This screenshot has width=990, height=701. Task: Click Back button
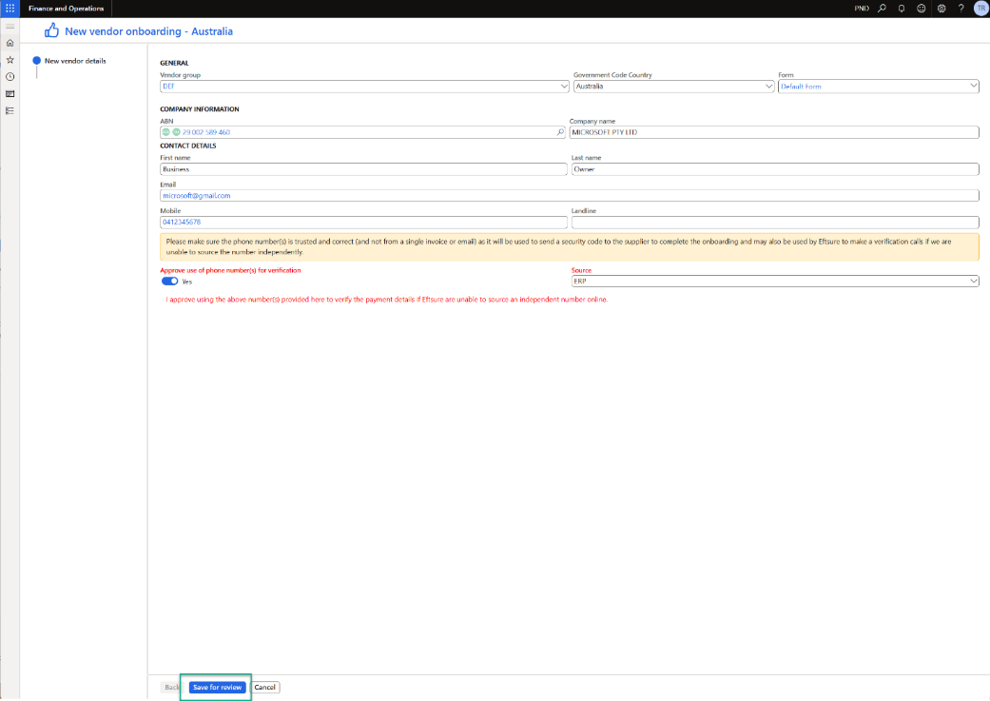tap(172, 687)
